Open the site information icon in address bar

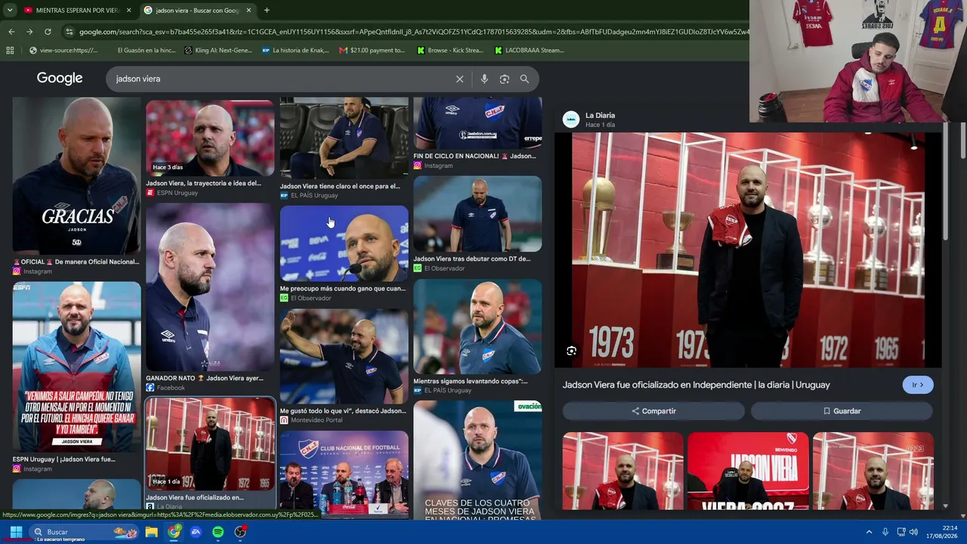70,32
